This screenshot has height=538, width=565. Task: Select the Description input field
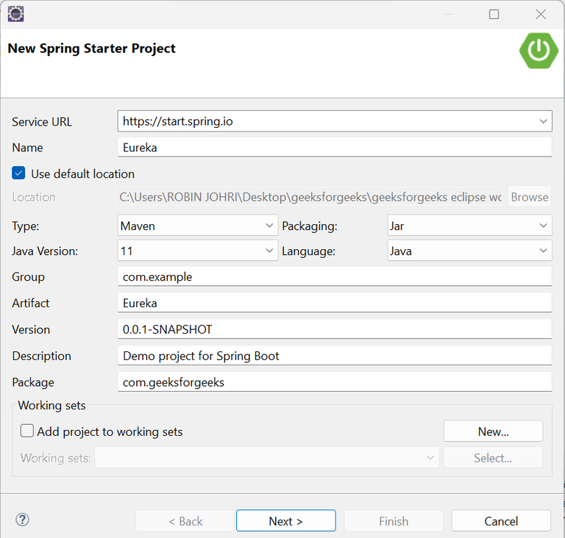tap(334, 356)
